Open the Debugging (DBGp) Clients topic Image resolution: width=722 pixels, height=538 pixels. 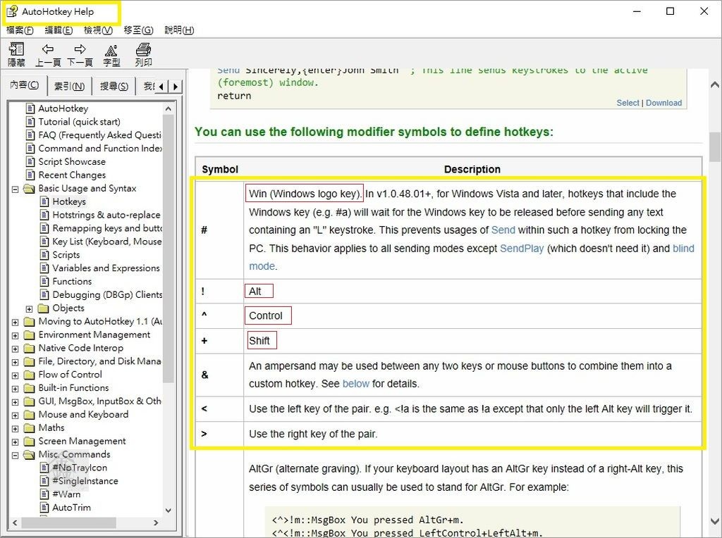tap(107, 295)
